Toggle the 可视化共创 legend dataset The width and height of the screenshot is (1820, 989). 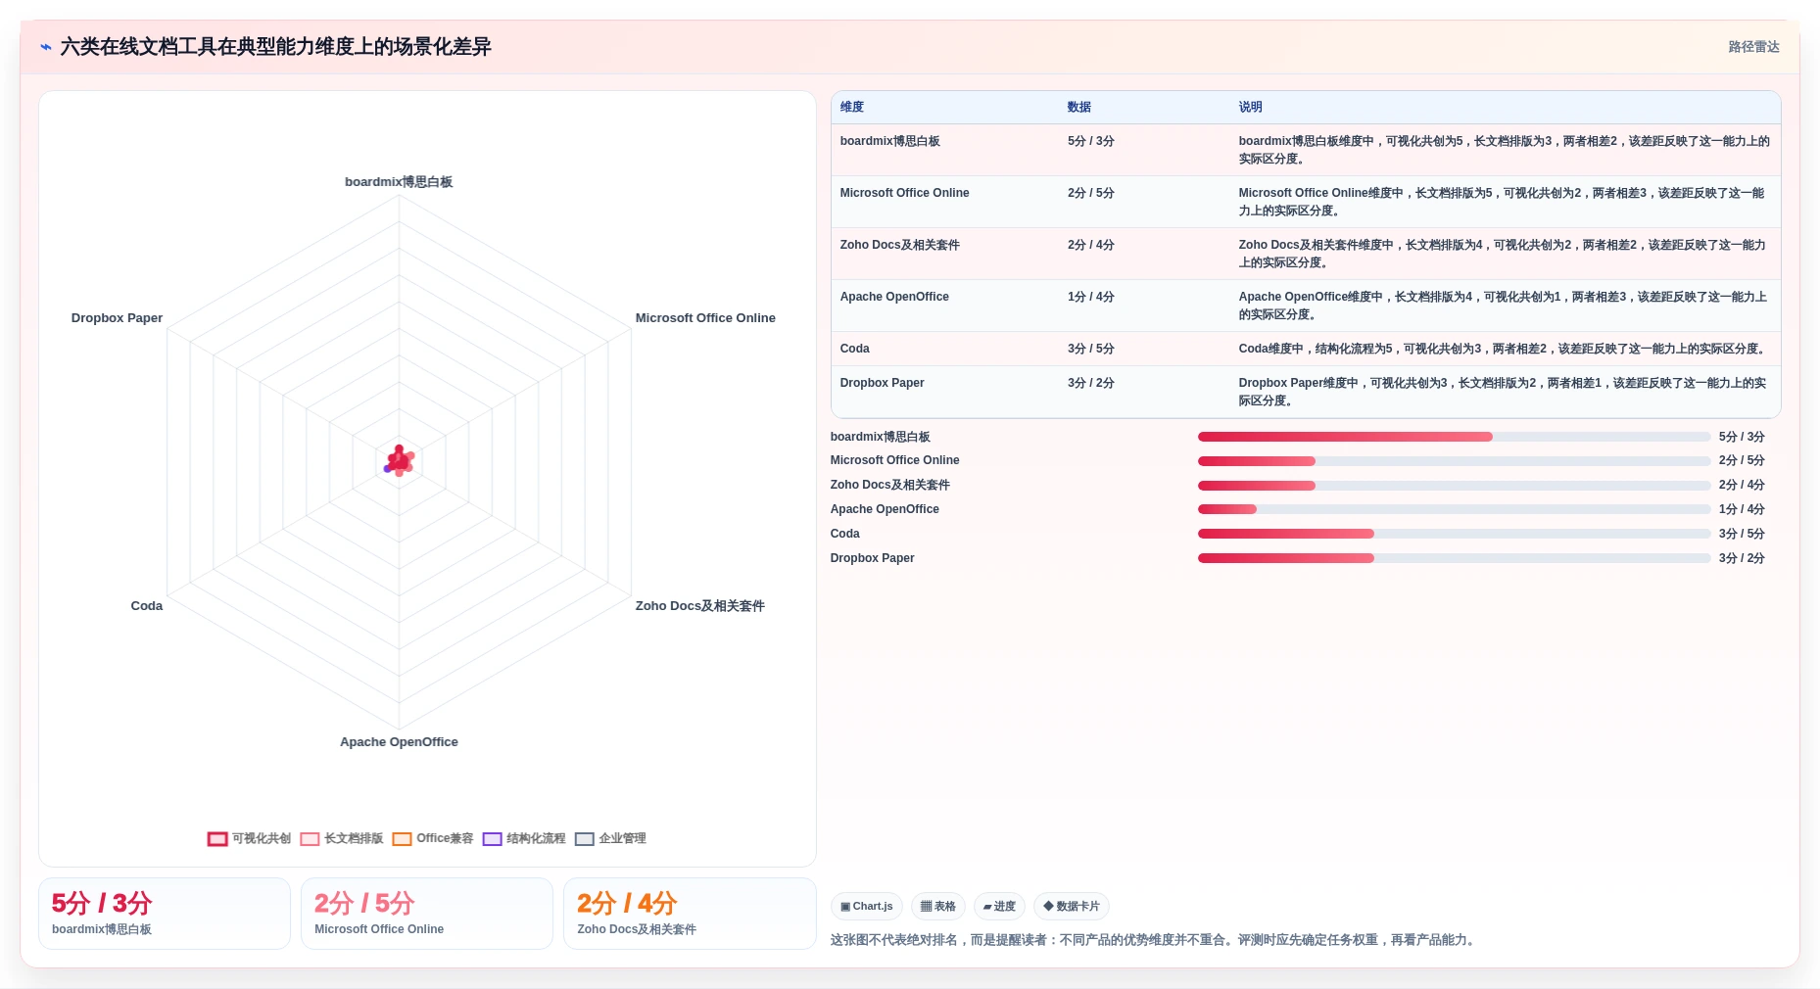249,838
